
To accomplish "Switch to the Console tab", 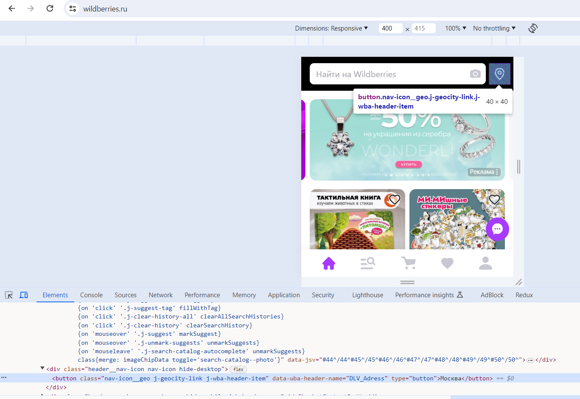I will pos(91,295).
